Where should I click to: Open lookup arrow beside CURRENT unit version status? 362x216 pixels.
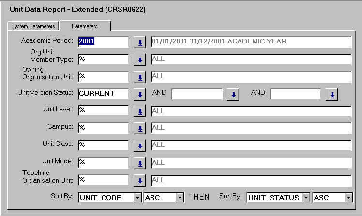pos(140,94)
